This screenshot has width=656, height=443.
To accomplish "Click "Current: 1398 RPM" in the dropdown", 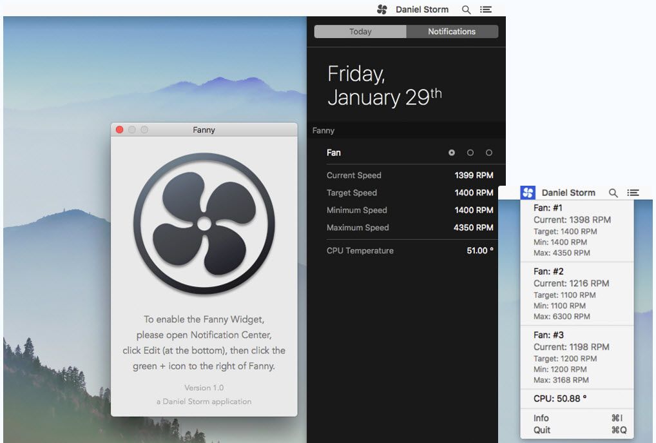I will click(572, 220).
